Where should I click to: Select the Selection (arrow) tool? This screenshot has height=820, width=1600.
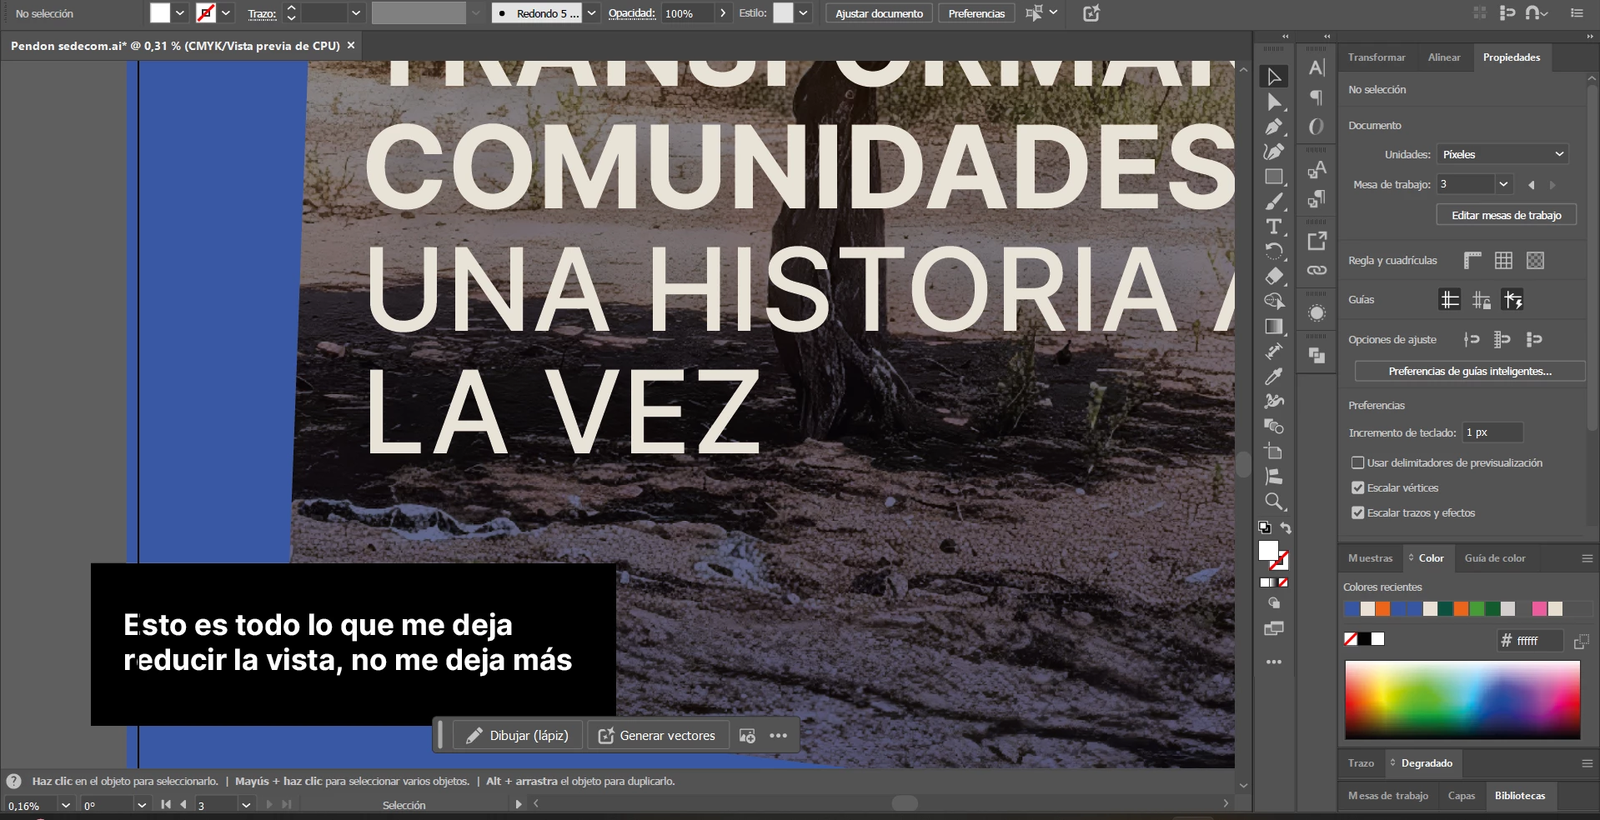tap(1274, 77)
